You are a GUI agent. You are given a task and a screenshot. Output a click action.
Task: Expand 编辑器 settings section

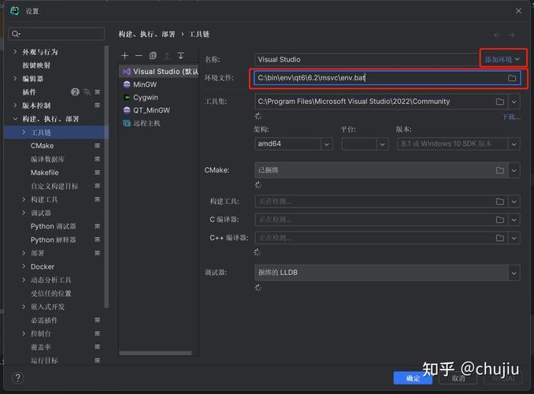(15, 78)
